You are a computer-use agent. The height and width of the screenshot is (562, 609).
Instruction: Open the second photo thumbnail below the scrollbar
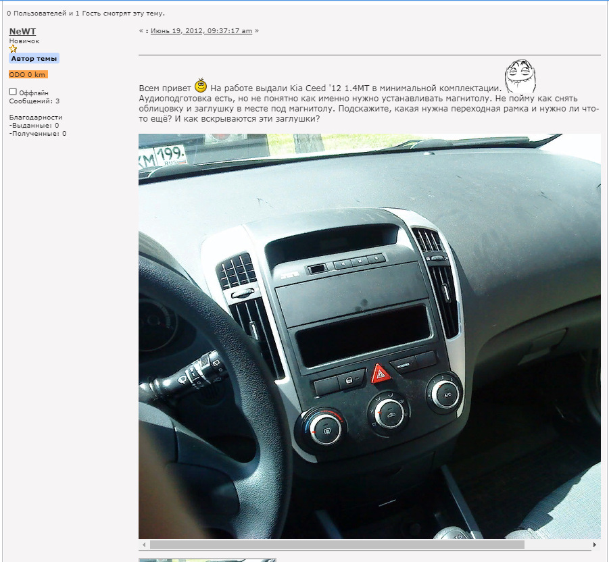point(208,560)
